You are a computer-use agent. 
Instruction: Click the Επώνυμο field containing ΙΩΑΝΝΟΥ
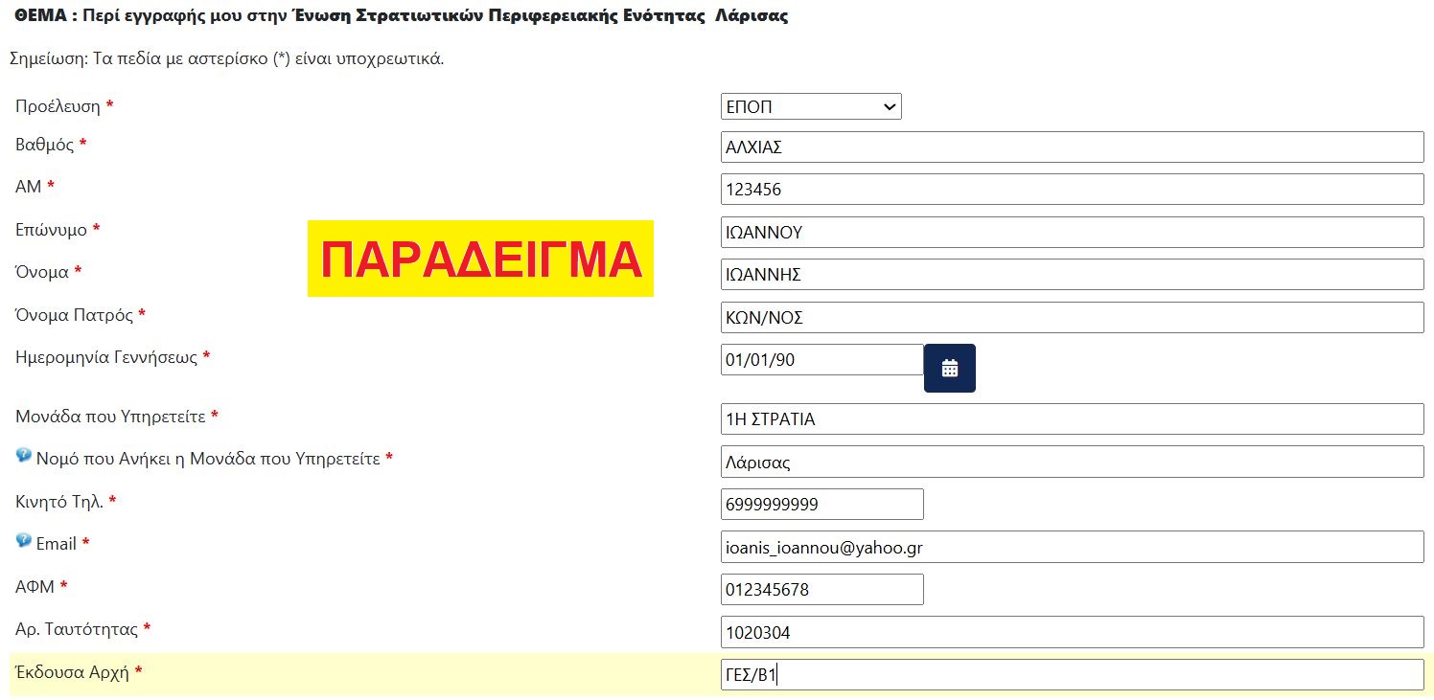click(x=1072, y=232)
